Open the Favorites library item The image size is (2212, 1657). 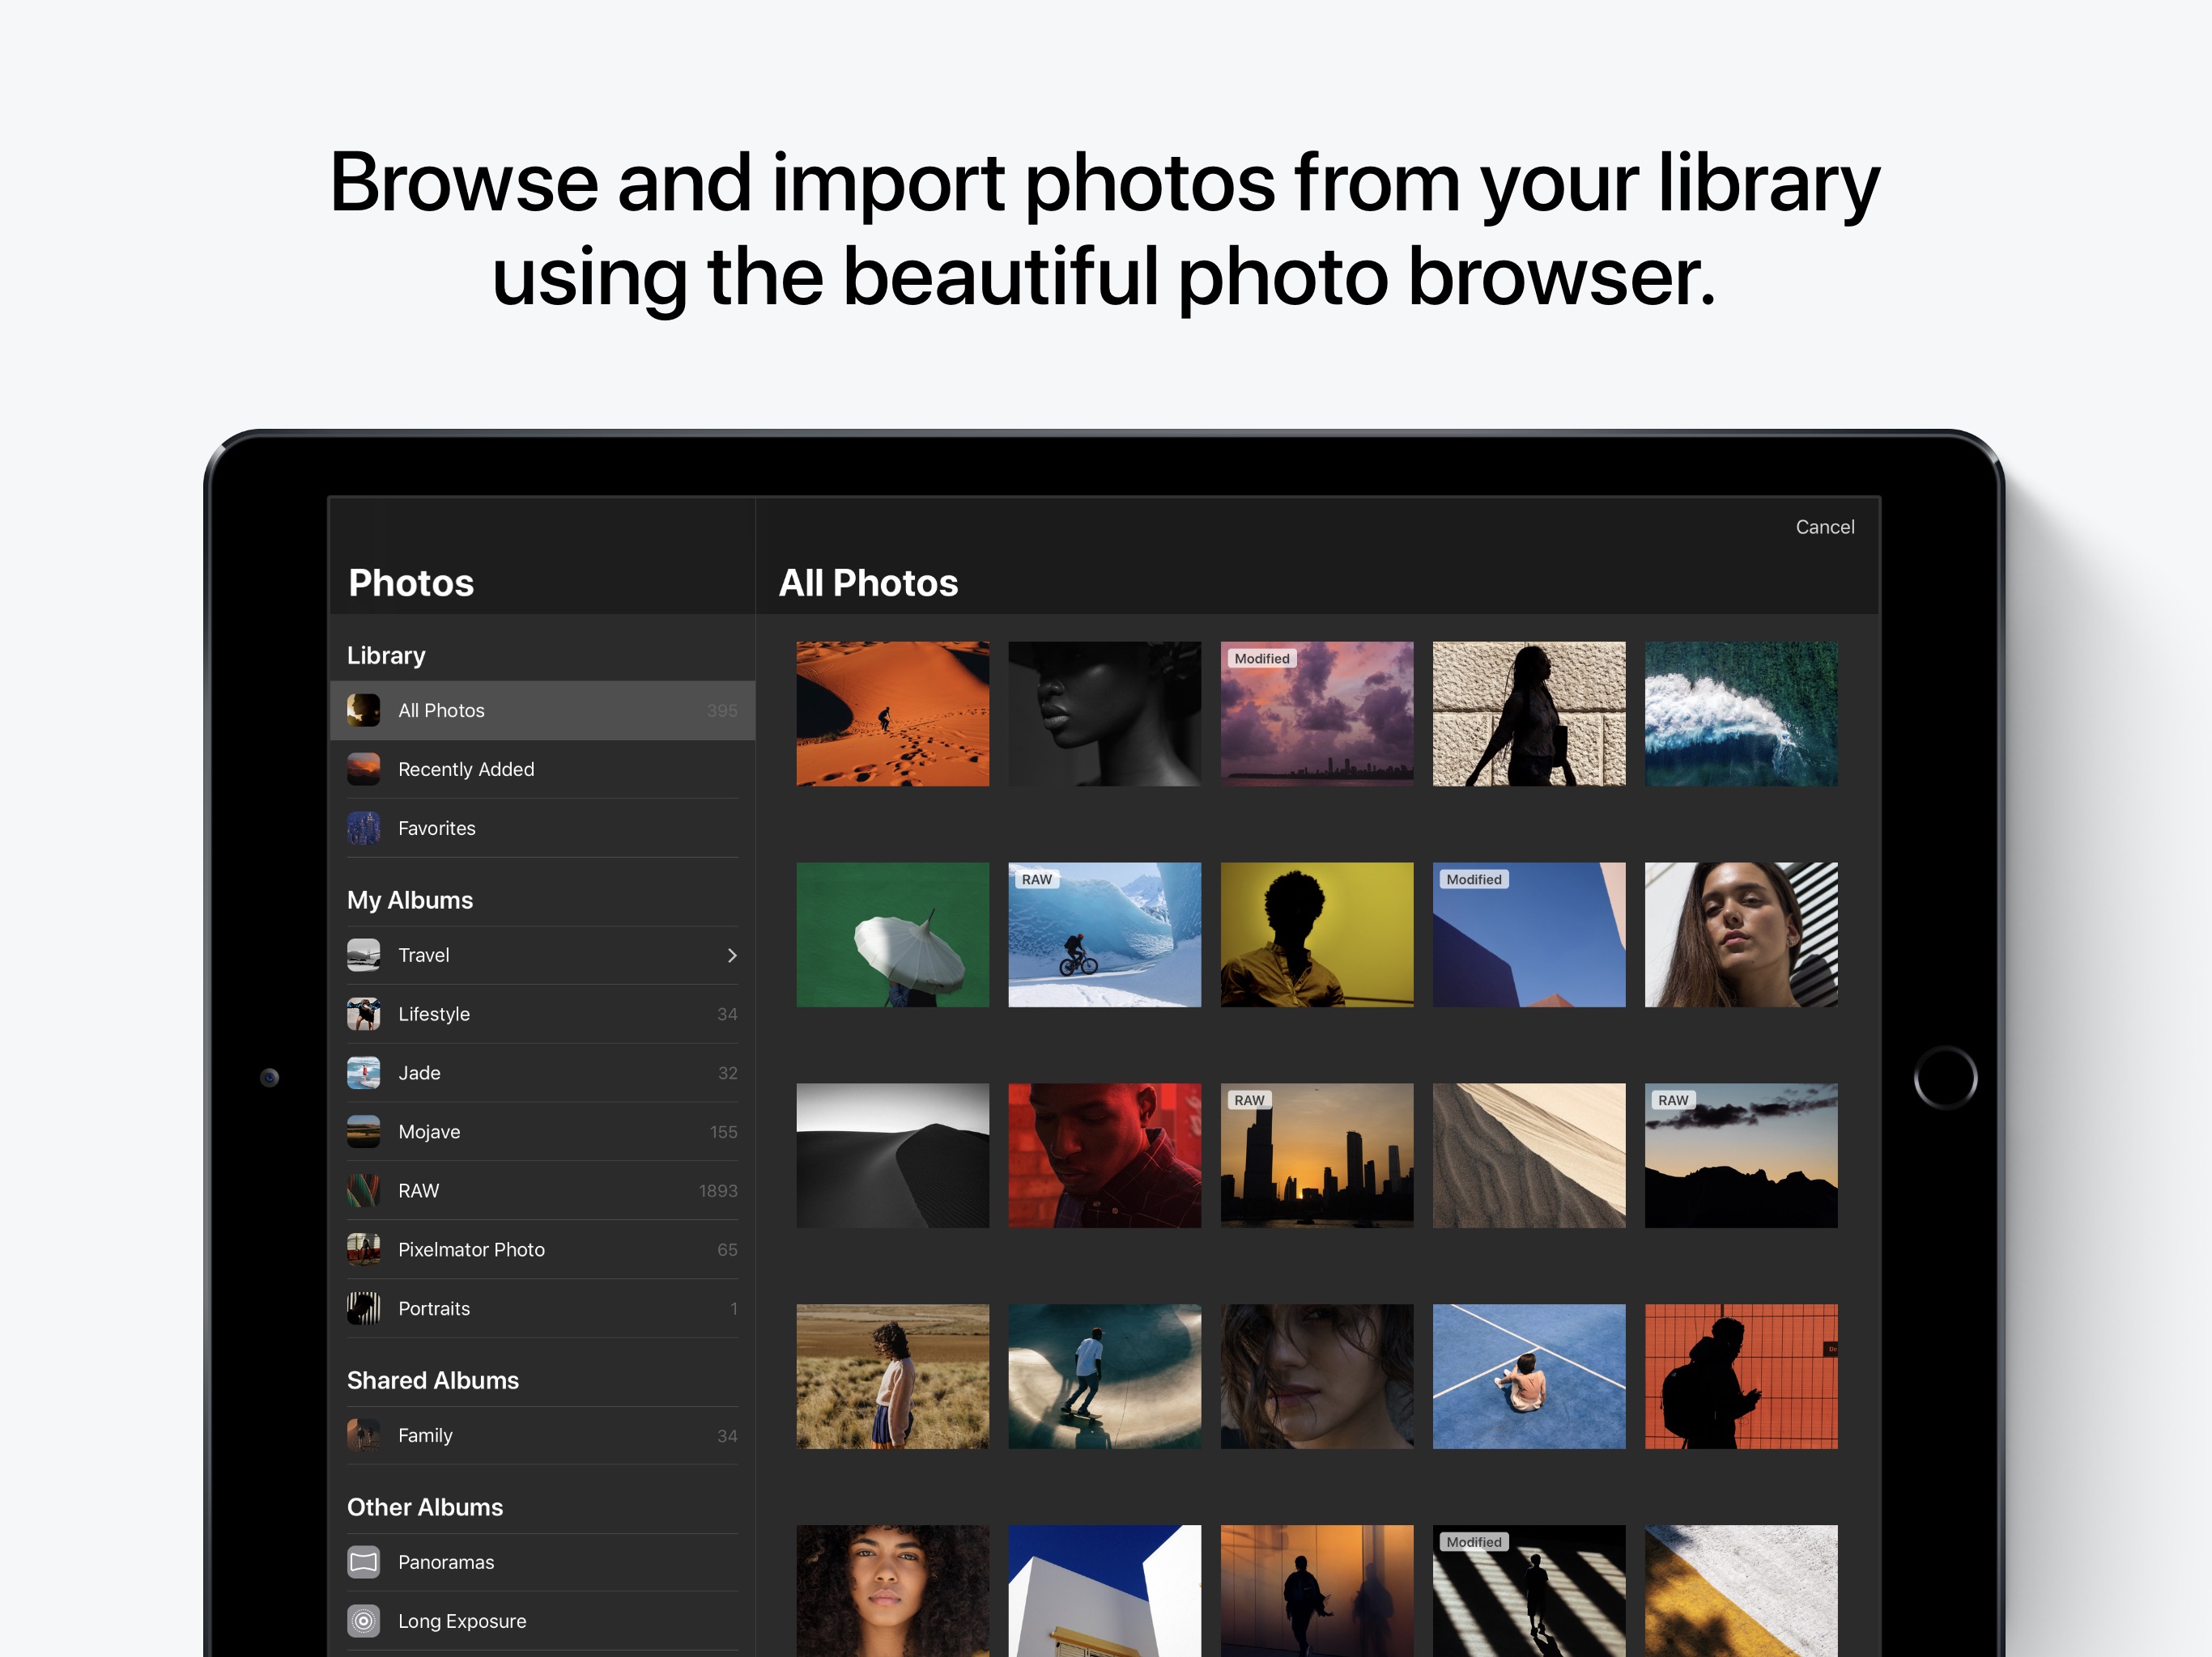542,828
